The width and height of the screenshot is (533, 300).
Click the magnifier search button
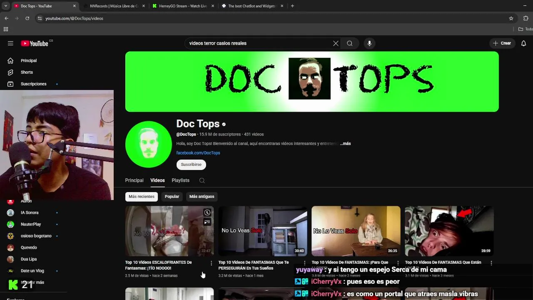click(x=350, y=43)
